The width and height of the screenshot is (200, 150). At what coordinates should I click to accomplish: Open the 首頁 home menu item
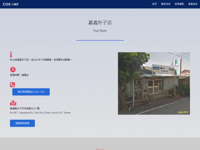point(154,4)
